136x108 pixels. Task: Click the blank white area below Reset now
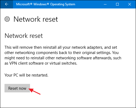68,101
